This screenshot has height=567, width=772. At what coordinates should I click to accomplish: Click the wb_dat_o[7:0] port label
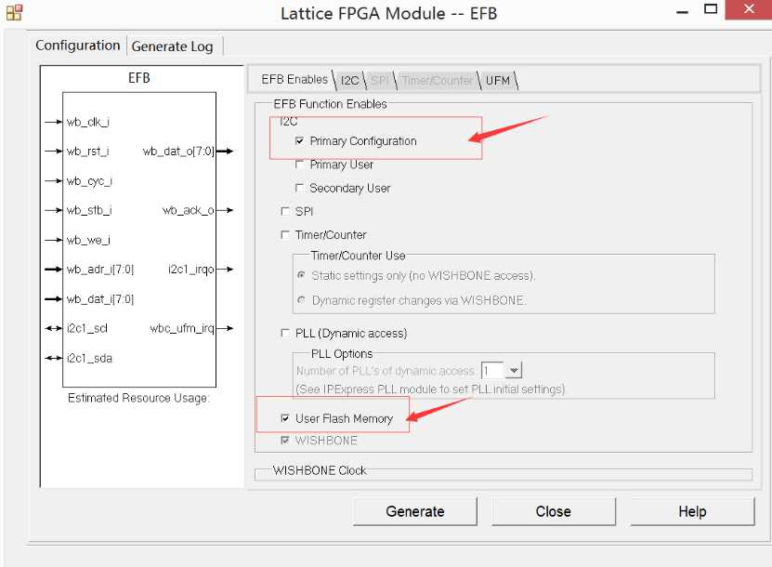178,152
